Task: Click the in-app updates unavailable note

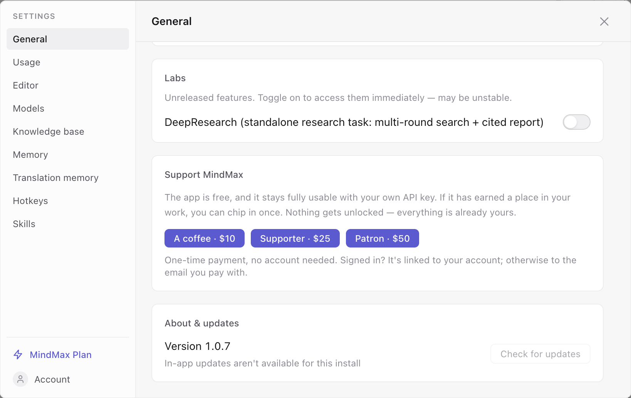Action: [x=263, y=363]
